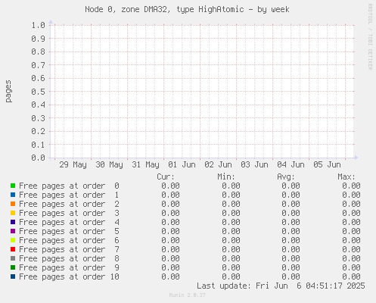
Task: Select legend label 'Free pages at order 4'
Action: pos(69,223)
